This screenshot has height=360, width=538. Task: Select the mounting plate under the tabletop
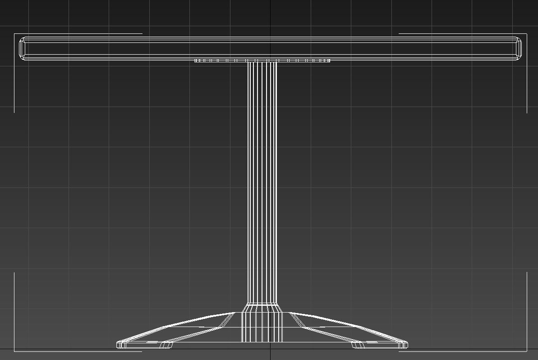point(262,61)
